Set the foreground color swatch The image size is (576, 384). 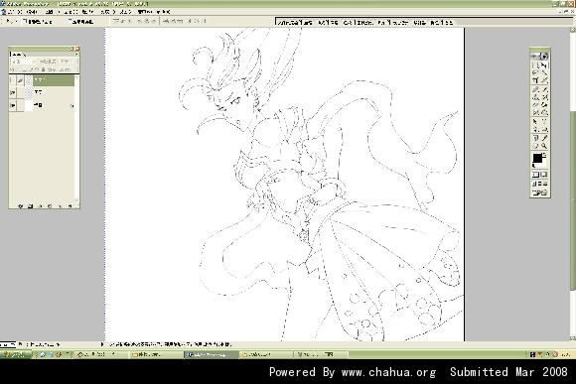(537, 158)
